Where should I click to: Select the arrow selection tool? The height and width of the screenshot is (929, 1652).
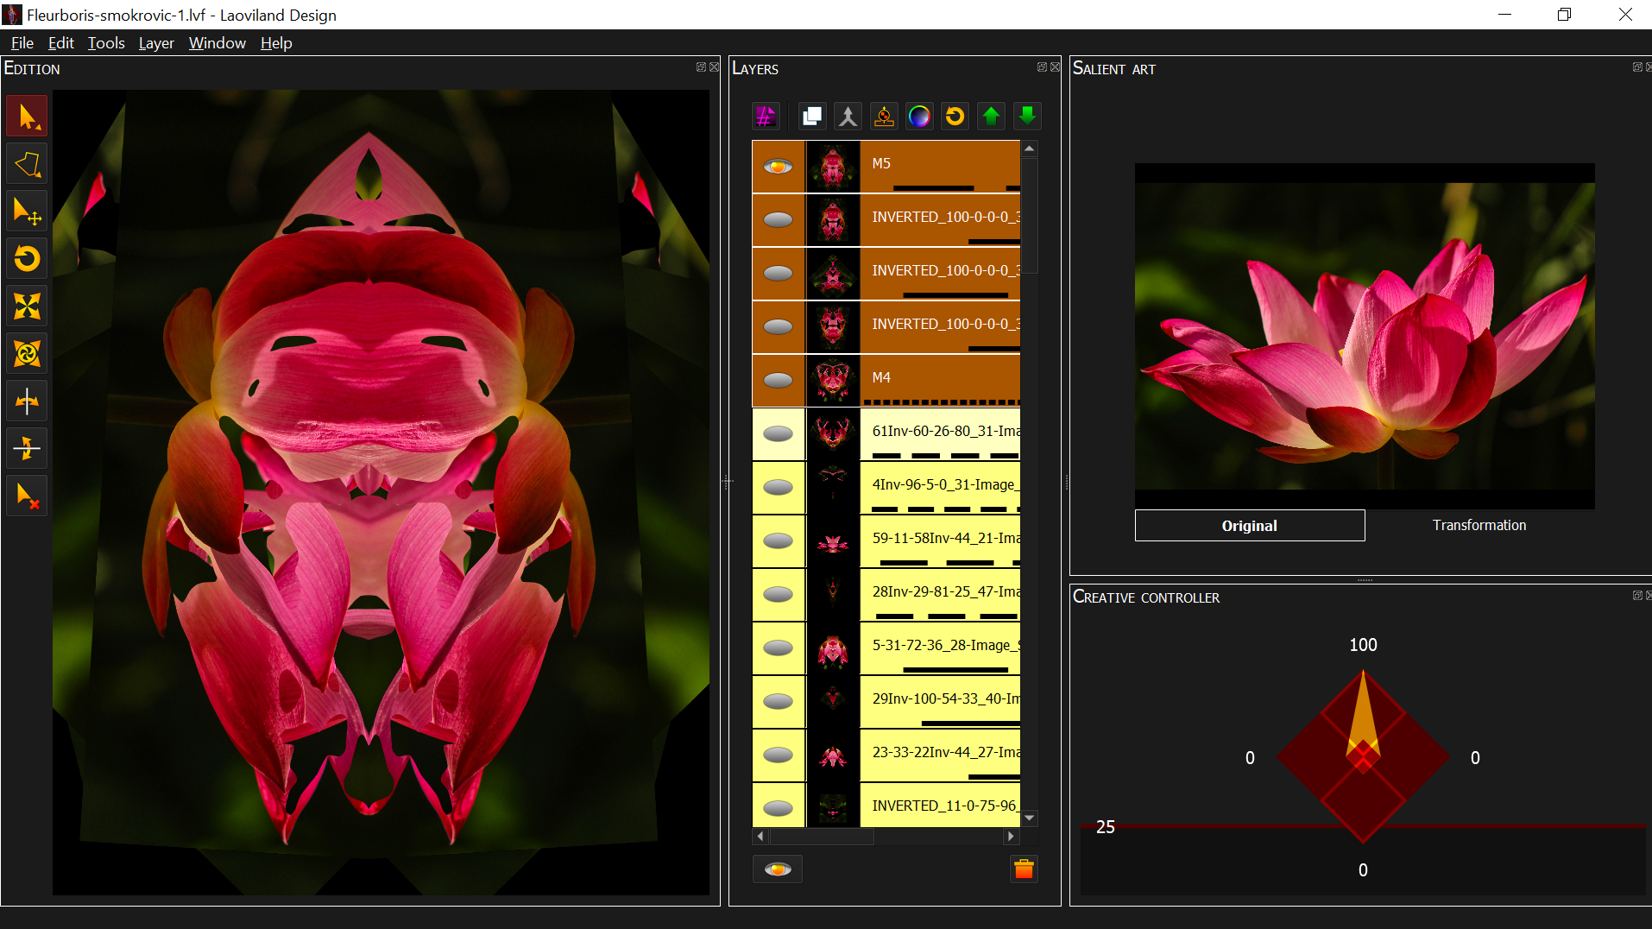[x=27, y=117]
